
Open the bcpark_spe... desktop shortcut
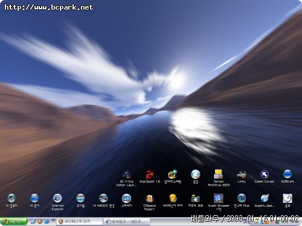[265, 201]
